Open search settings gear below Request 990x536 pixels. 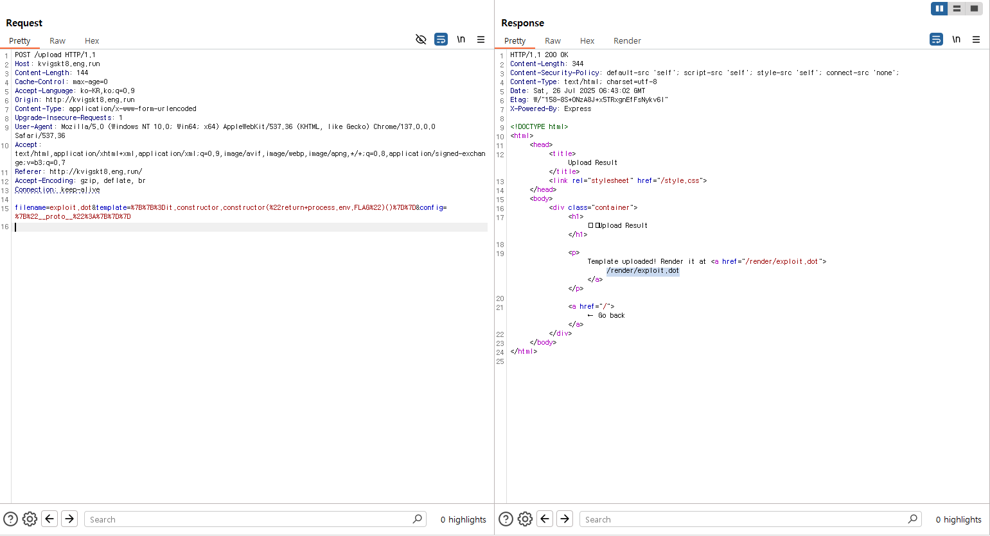30,519
